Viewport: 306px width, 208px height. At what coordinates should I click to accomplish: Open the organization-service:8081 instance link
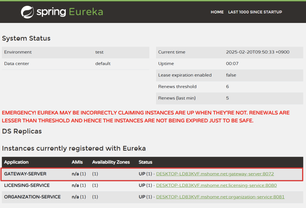click(x=220, y=197)
